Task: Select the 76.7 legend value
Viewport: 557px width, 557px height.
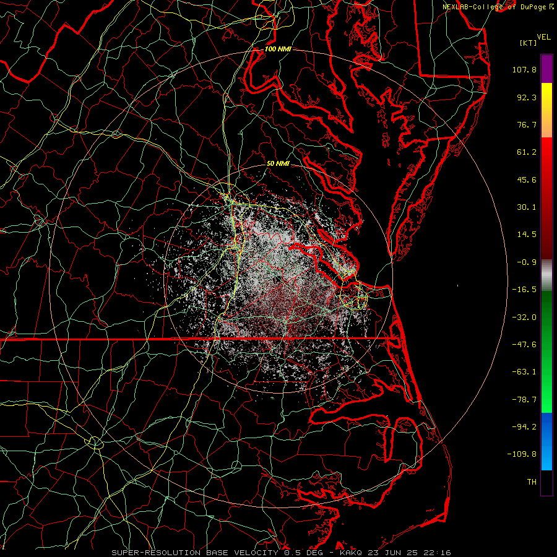Action: tap(527, 124)
